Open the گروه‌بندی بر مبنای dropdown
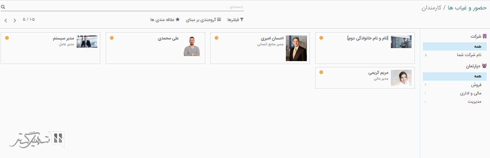 tap(203, 20)
